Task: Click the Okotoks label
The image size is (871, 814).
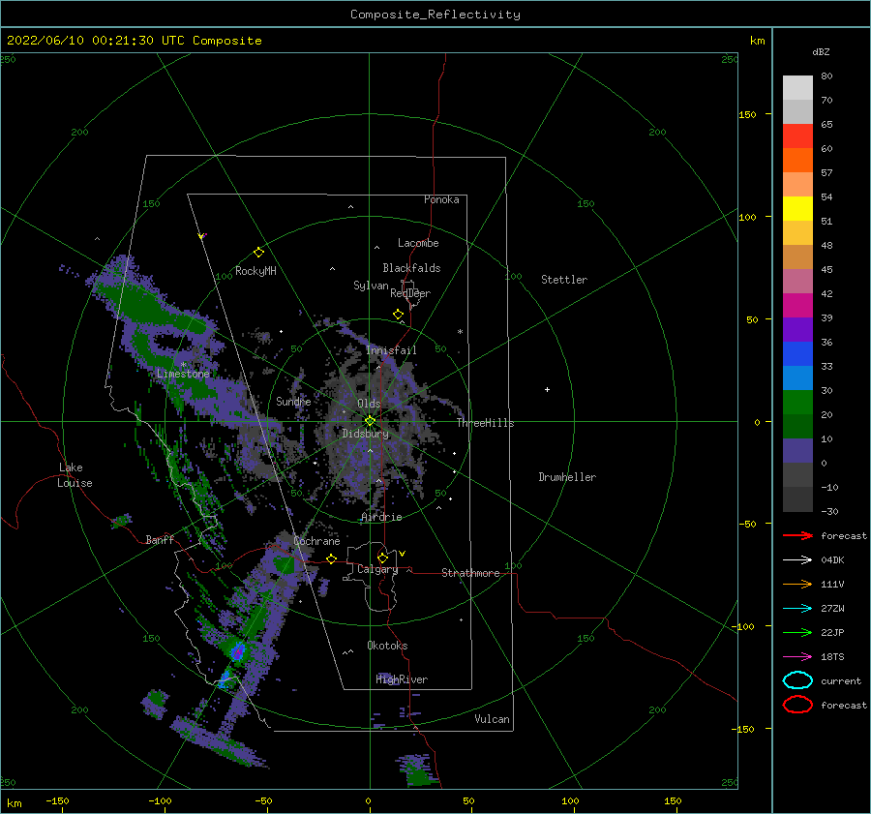Action: point(387,646)
